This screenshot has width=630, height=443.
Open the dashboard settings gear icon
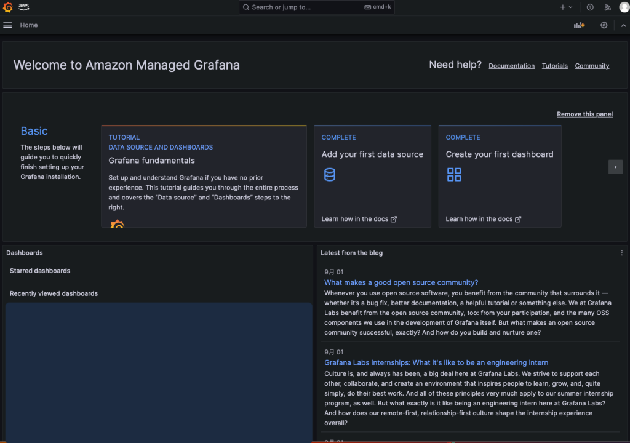tap(604, 25)
